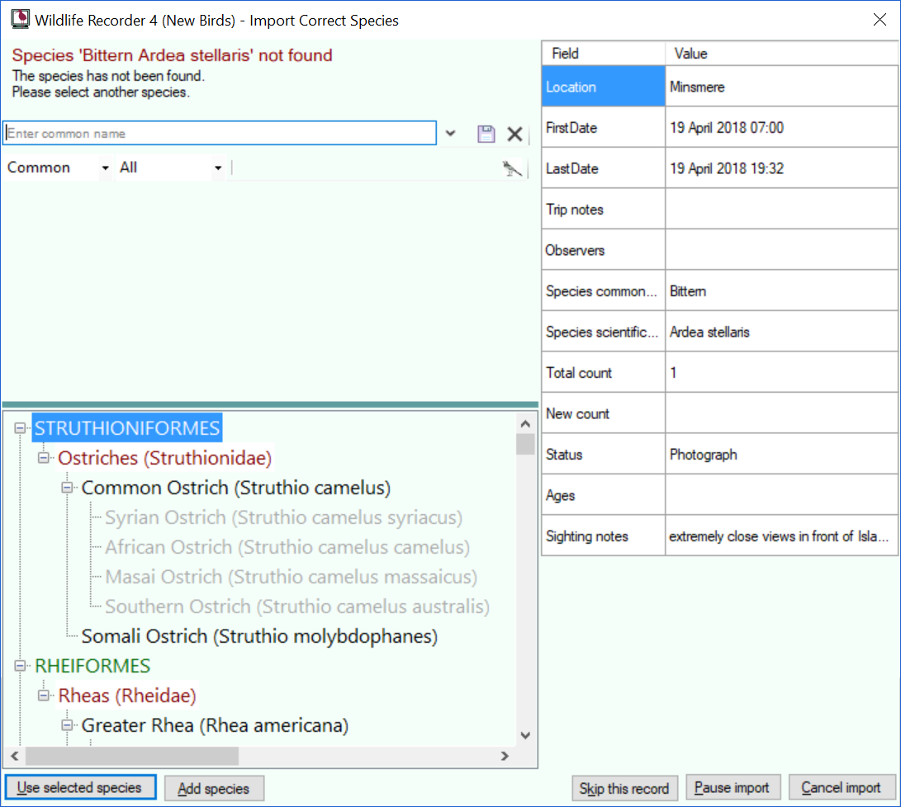This screenshot has height=807, width=901.
Task: Select the New count field cell
Action: point(604,413)
